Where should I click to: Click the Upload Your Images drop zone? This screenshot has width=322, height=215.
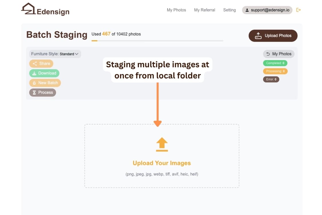tap(162, 156)
